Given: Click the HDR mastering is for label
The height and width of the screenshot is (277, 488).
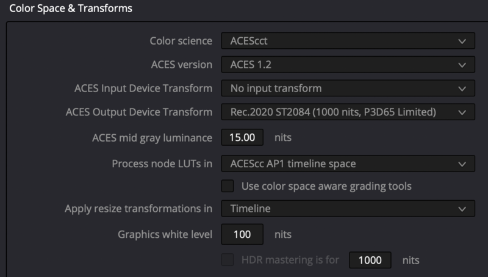Looking at the screenshot, I should pyautogui.click(x=290, y=260).
